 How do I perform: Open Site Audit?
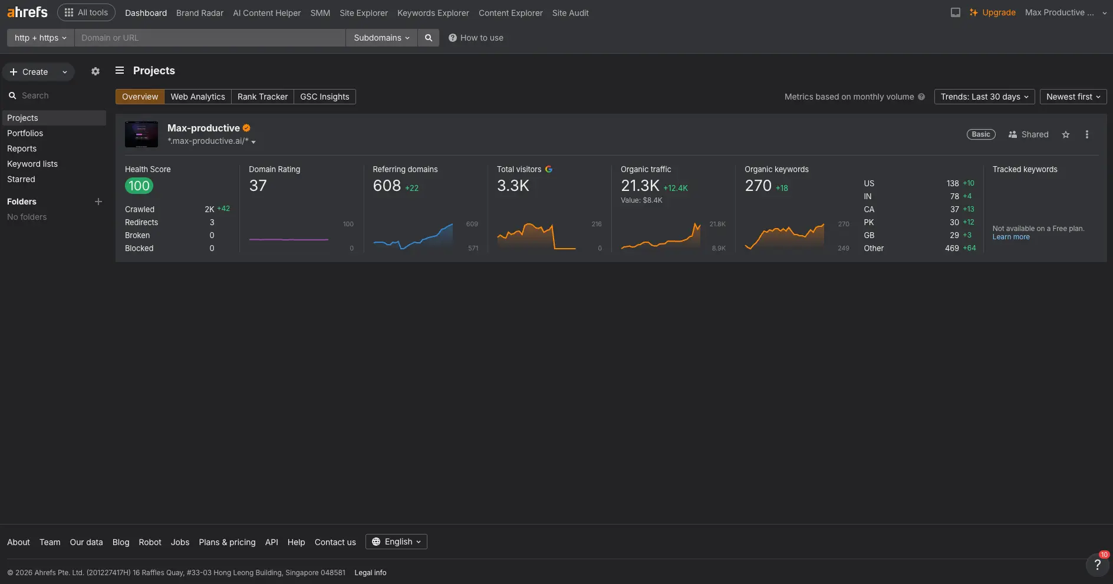coord(570,13)
